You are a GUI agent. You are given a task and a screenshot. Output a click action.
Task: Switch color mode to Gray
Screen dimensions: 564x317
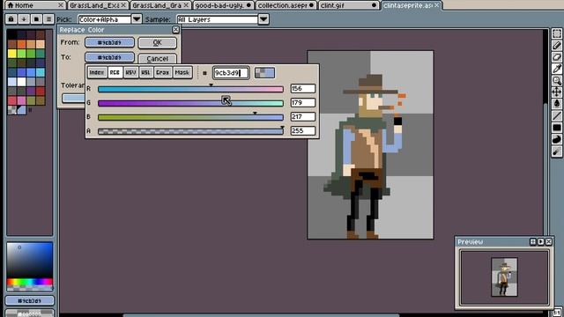pos(162,72)
